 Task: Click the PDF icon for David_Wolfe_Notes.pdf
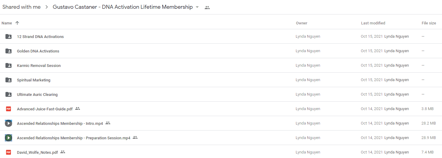[8, 152]
